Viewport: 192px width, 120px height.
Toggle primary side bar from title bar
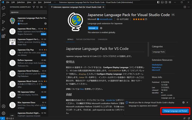[158, 2]
